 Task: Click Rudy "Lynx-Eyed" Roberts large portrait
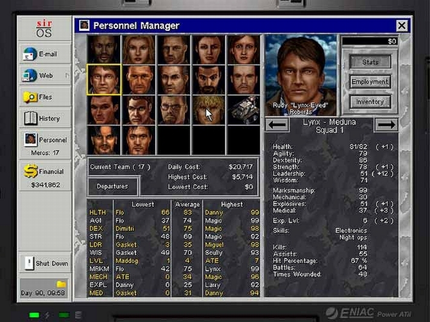(301, 72)
